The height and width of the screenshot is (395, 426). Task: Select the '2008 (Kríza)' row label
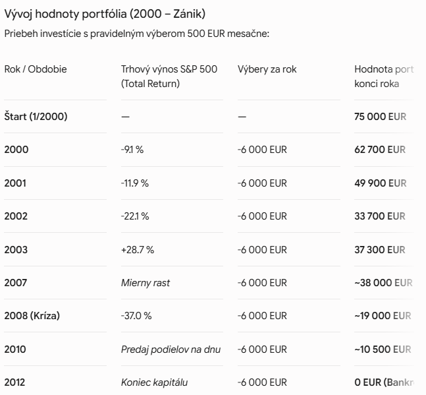[x=32, y=316]
